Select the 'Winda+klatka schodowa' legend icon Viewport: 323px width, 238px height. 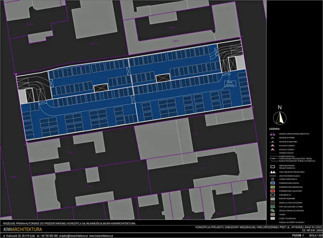pyautogui.click(x=272, y=202)
